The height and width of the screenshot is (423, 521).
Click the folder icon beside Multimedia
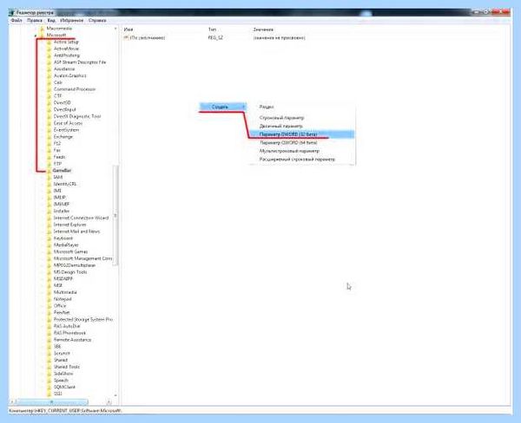(x=49, y=292)
